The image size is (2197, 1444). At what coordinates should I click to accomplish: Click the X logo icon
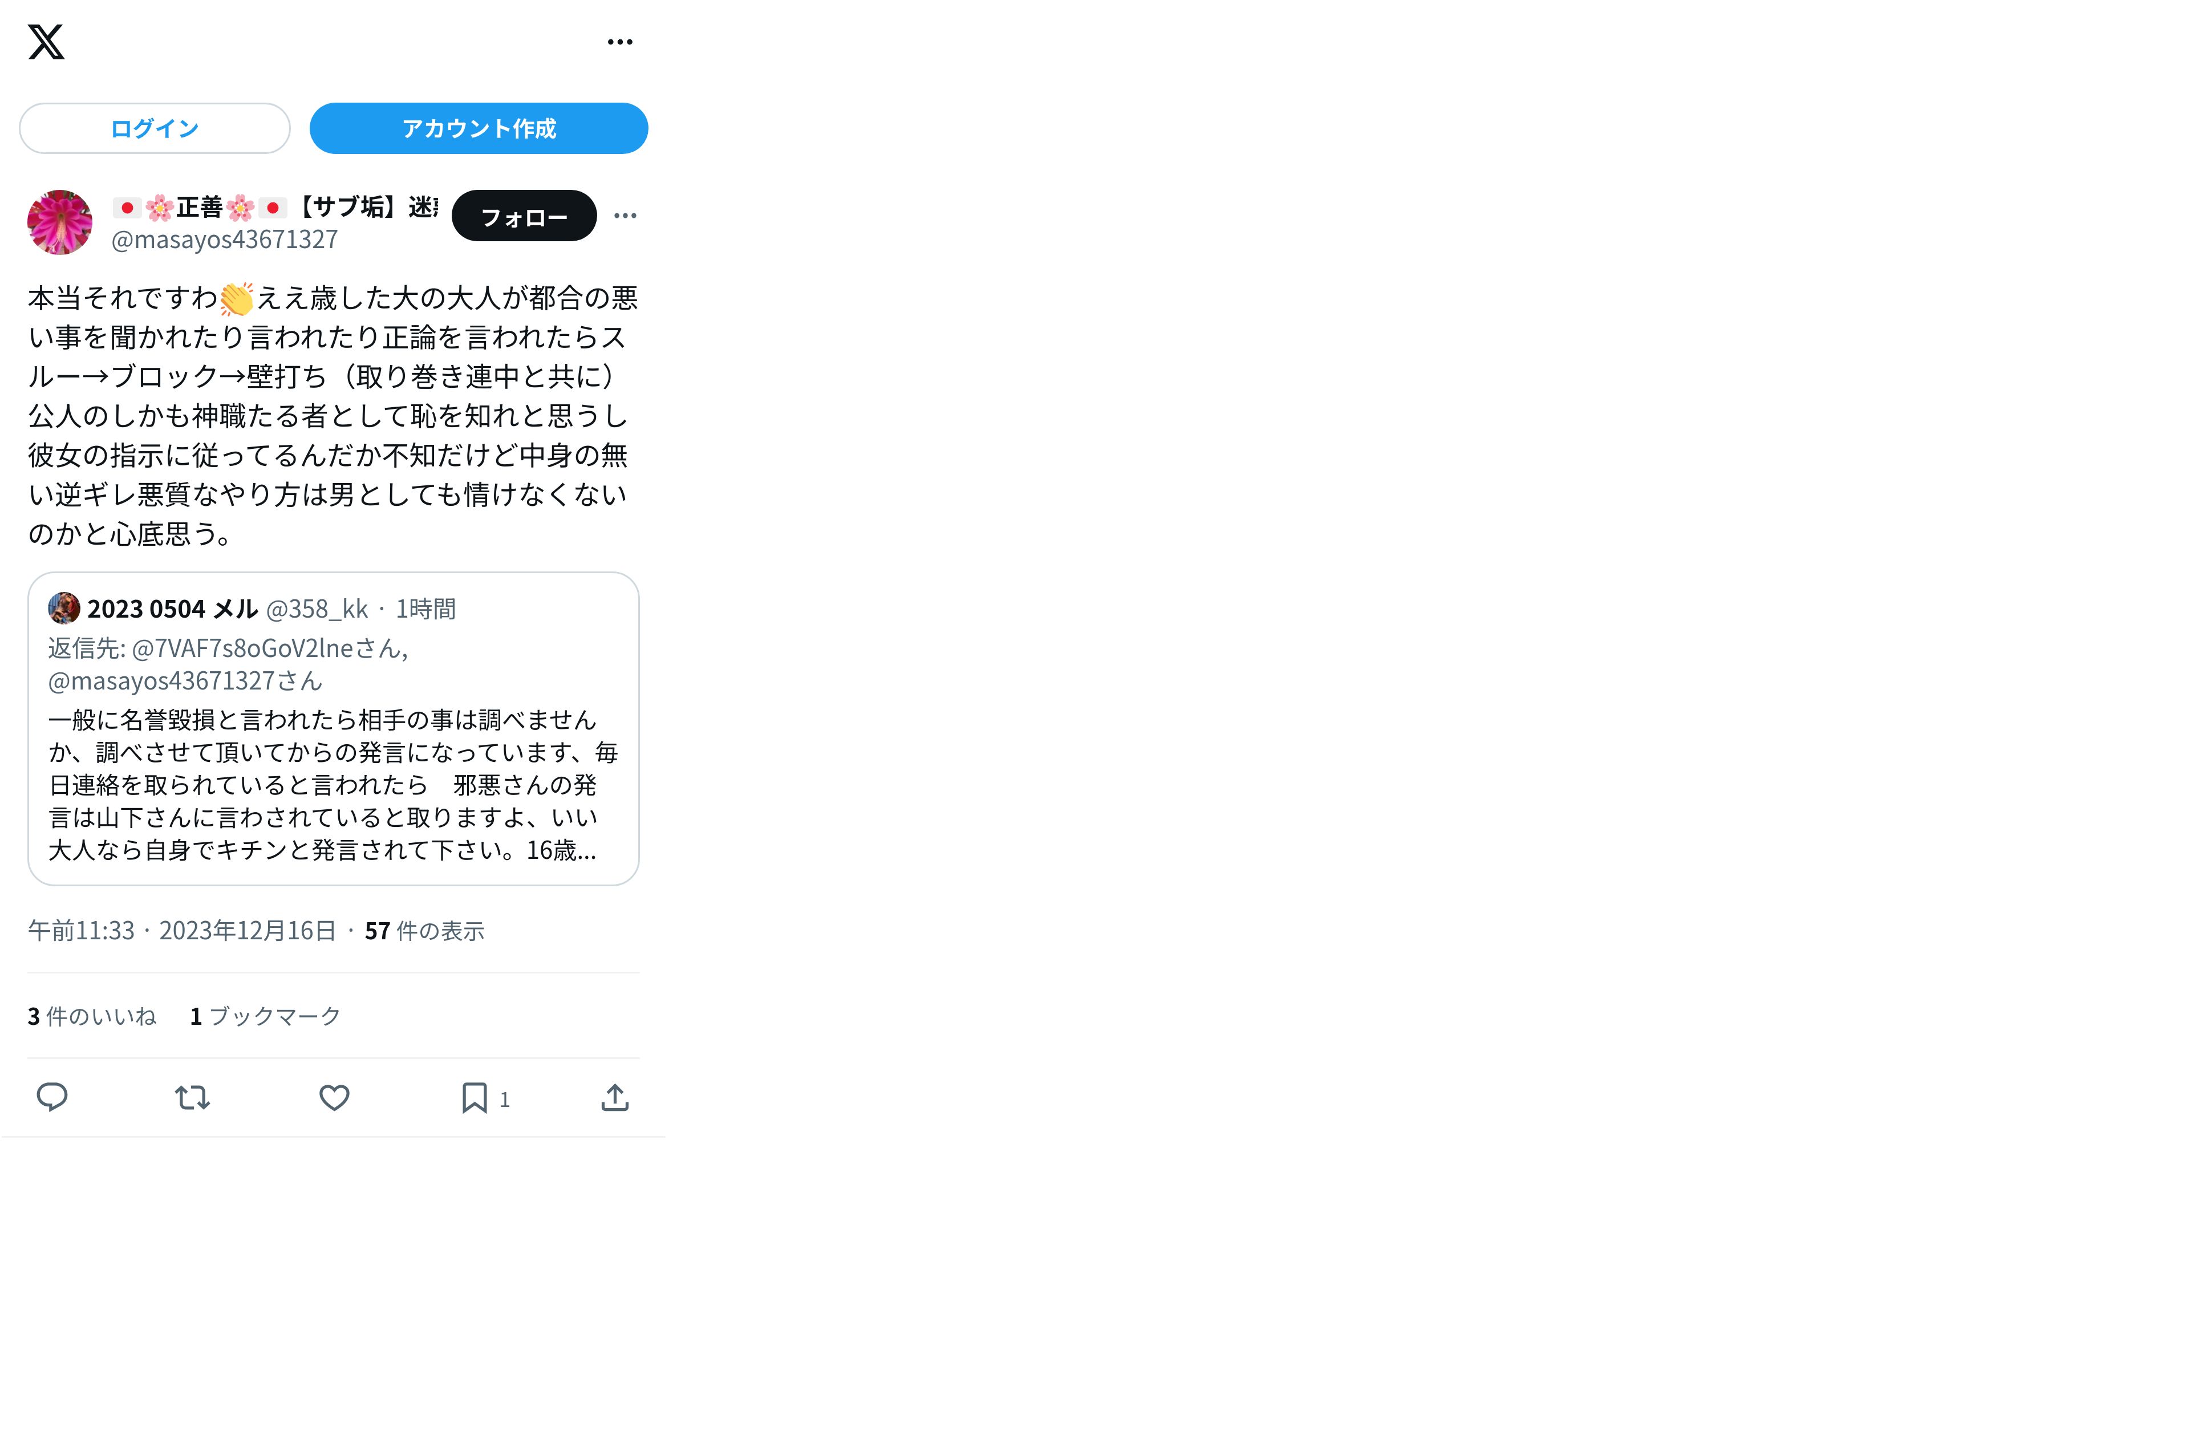46,42
